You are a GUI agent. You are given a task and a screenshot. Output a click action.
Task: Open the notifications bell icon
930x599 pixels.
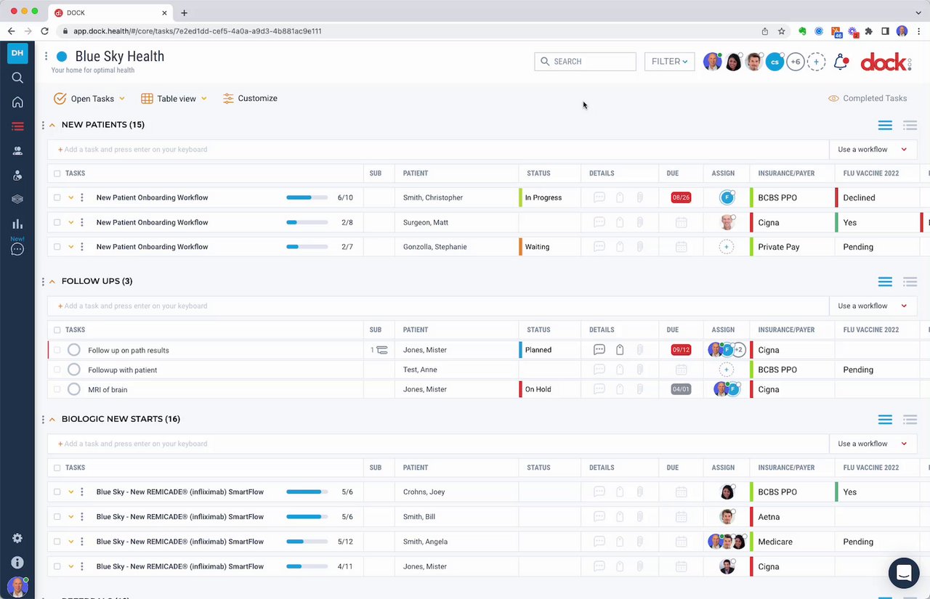pos(841,62)
